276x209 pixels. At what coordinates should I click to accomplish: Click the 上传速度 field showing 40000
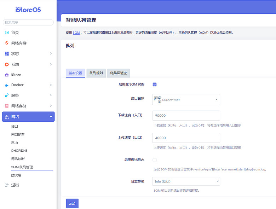pyautogui.click(x=186, y=138)
